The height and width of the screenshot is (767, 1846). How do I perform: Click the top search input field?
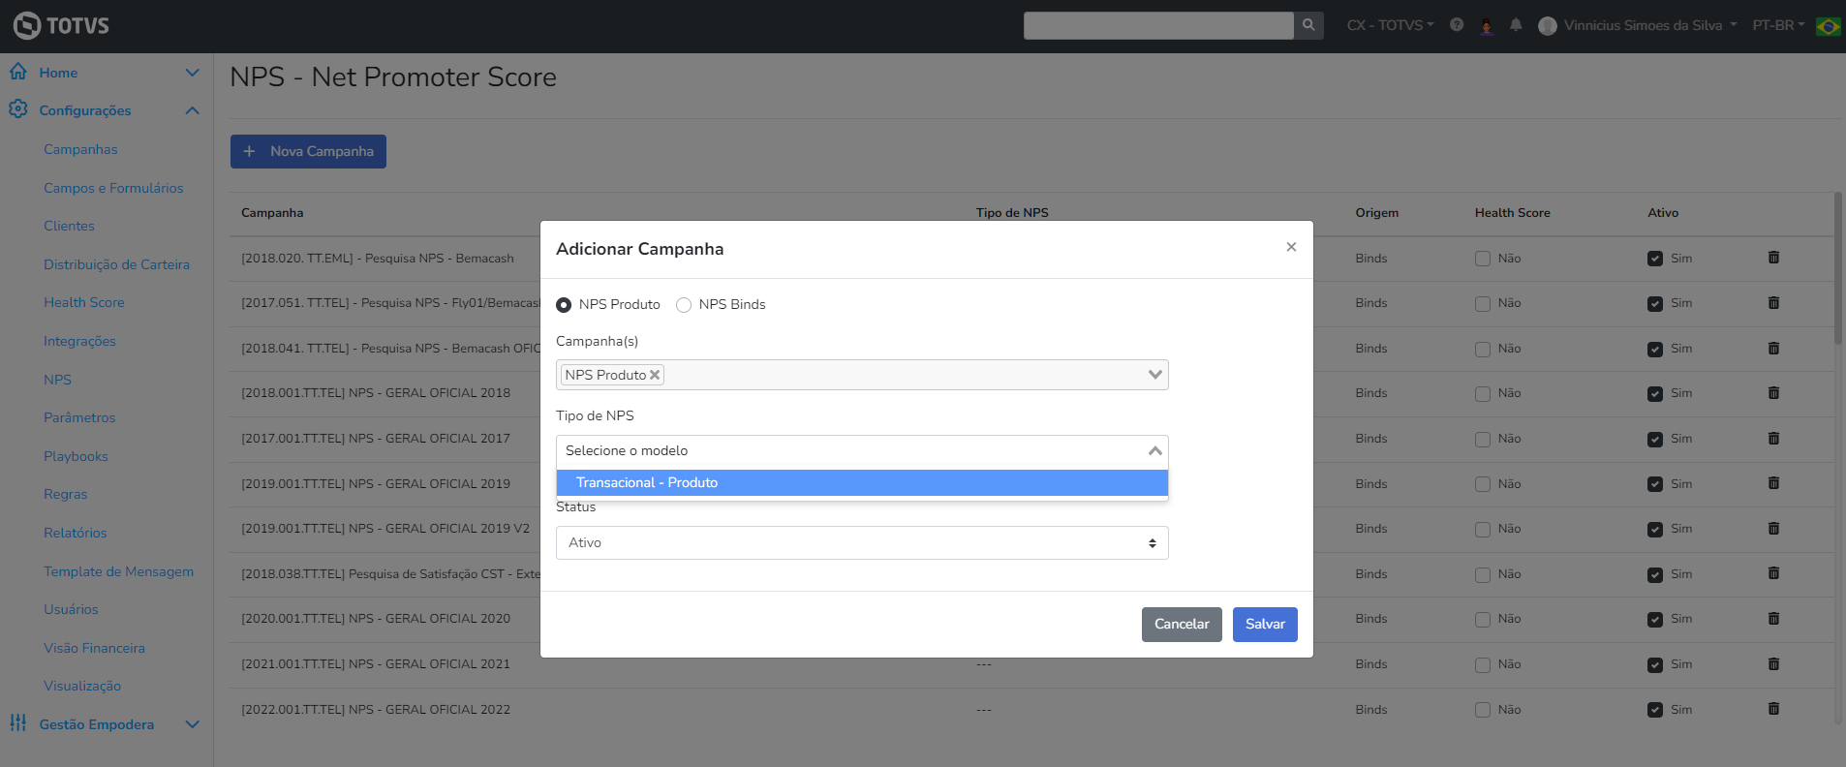click(1157, 25)
